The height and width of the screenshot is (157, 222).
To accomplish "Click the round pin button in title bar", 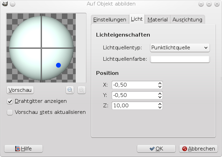I will (x=12, y=4).
